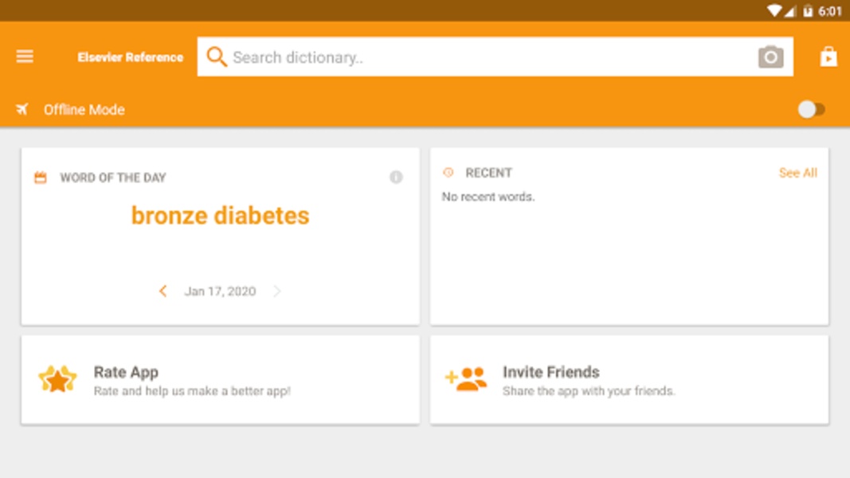Click the calendar icon beside Word of the Day
850x478 pixels.
click(x=41, y=177)
